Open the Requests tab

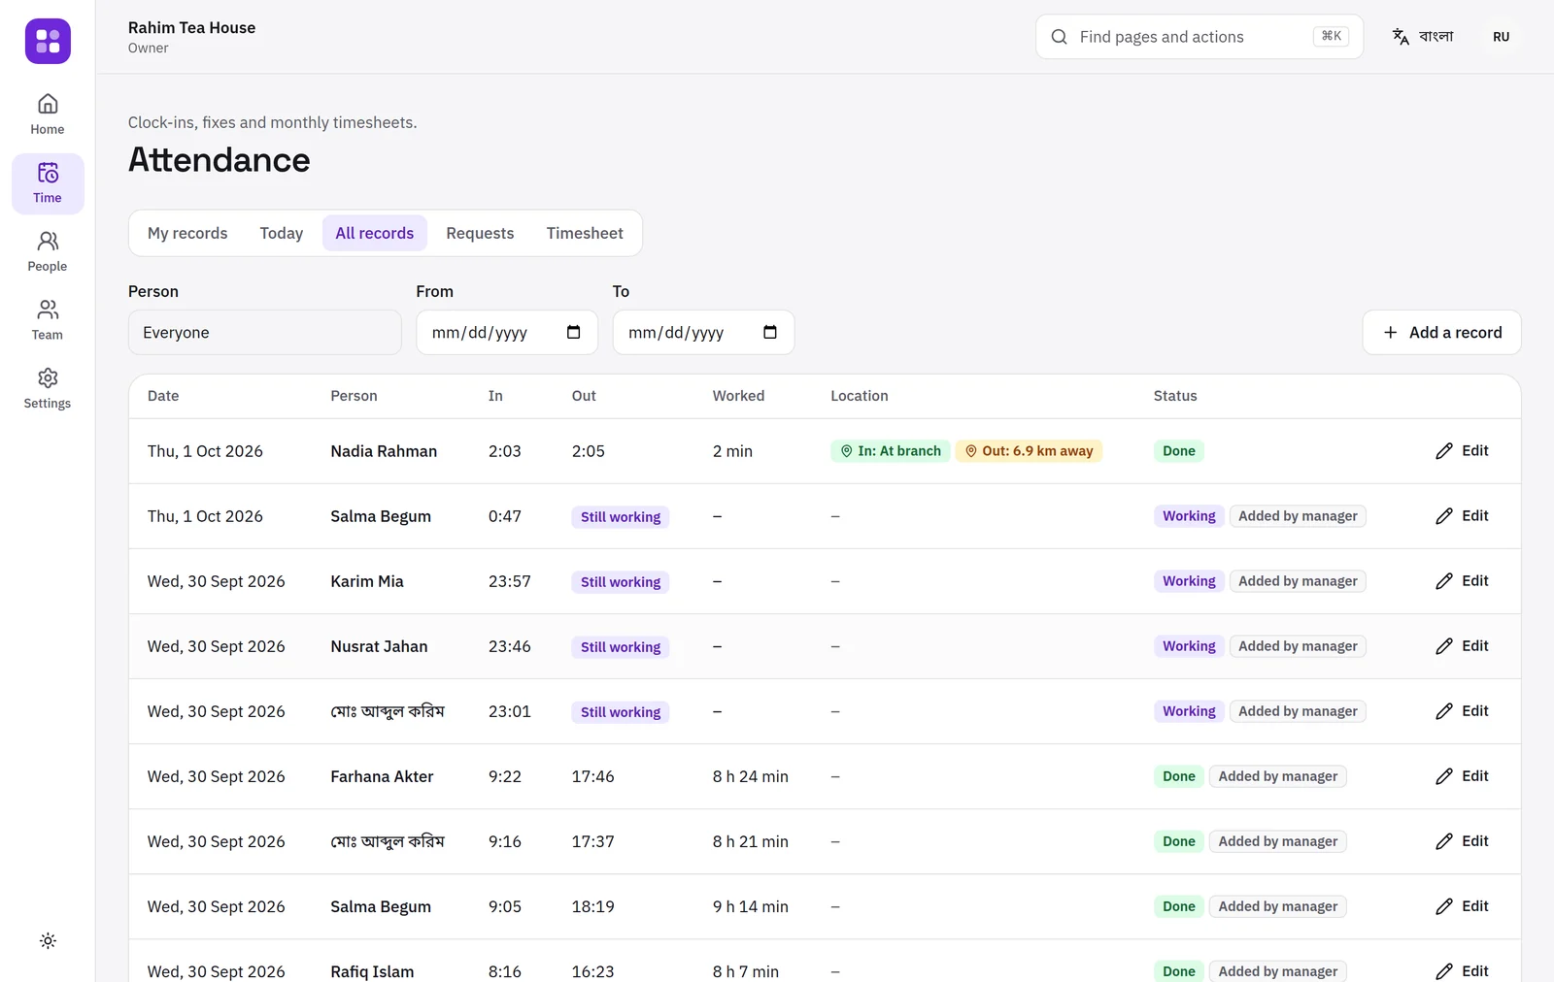(480, 233)
